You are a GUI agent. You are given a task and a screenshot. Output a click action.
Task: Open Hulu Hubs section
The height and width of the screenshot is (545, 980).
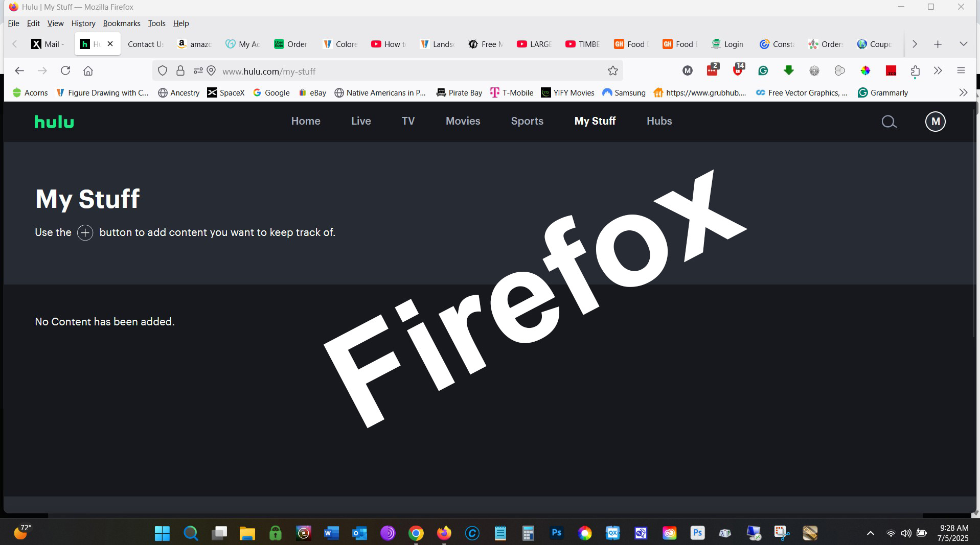click(x=659, y=121)
